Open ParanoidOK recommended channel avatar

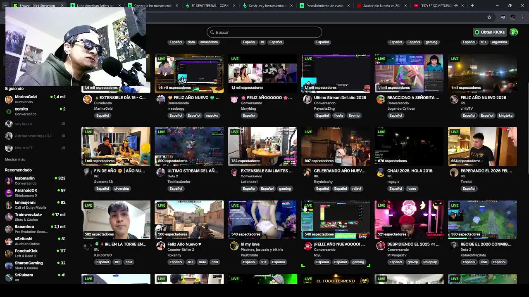9,193
